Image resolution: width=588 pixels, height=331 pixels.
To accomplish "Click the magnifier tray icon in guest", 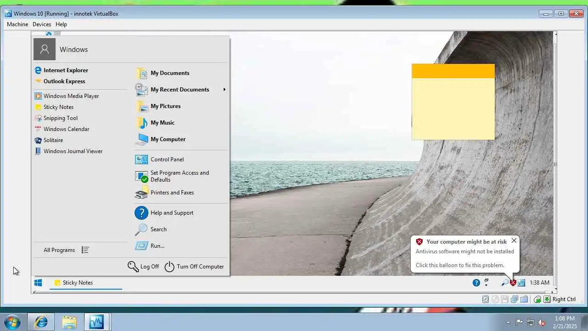I will (505, 283).
